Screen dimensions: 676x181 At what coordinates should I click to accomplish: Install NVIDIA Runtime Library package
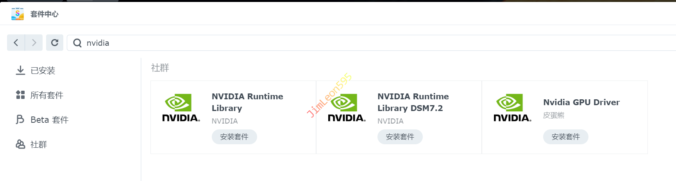coord(234,137)
